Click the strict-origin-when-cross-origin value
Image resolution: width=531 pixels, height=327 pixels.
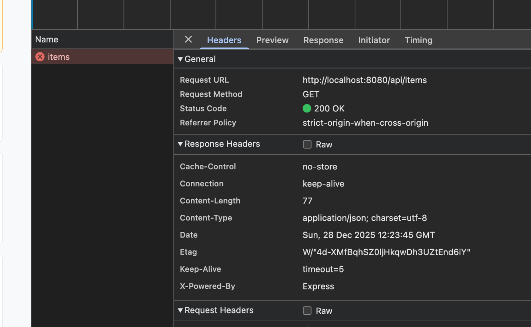(x=365, y=123)
